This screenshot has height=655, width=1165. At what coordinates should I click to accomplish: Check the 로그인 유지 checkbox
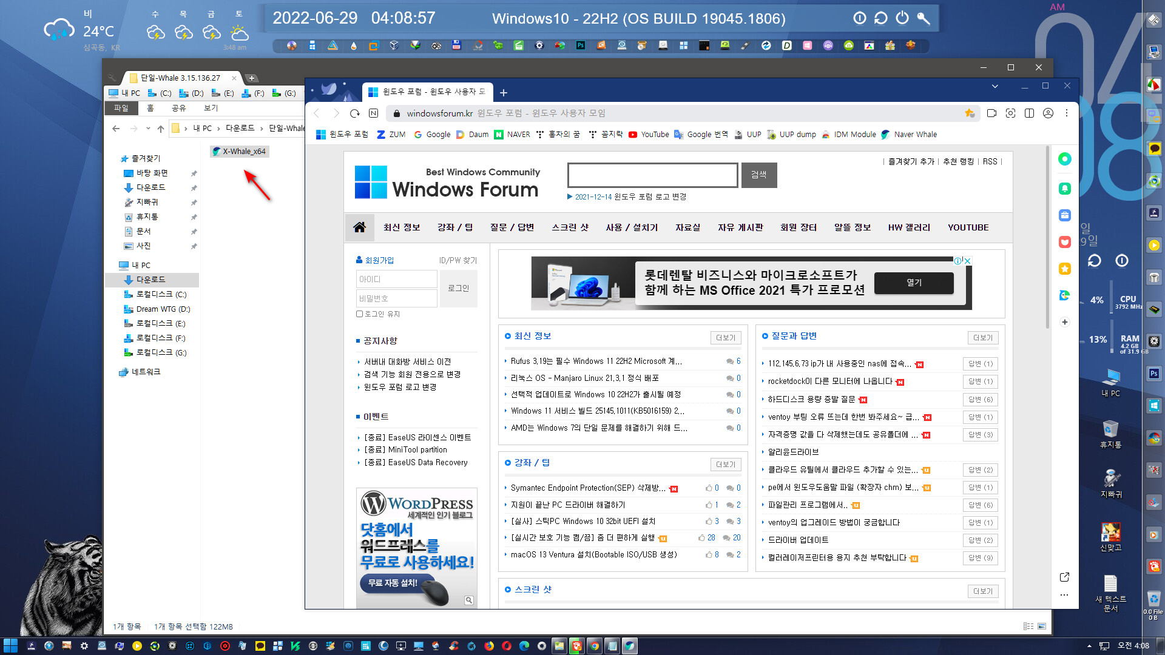(x=360, y=314)
